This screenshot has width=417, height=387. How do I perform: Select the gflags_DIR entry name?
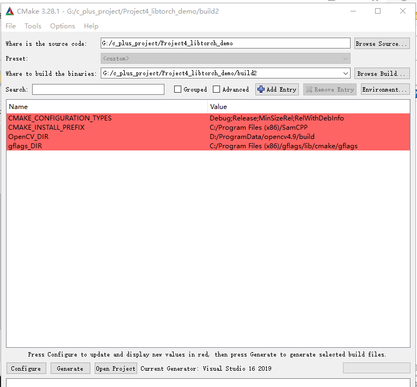tap(25, 146)
